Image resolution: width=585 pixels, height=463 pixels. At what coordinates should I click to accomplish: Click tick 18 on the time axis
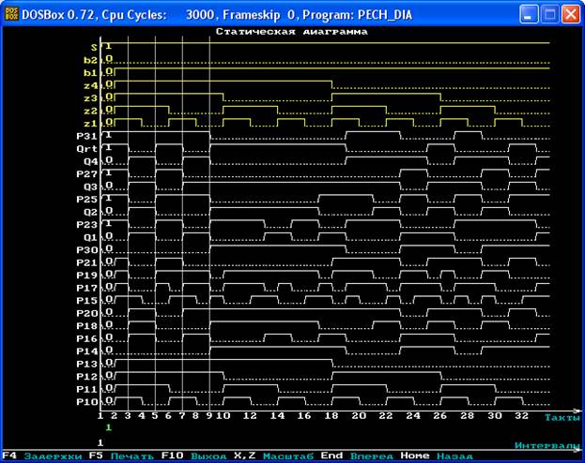click(x=331, y=415)
